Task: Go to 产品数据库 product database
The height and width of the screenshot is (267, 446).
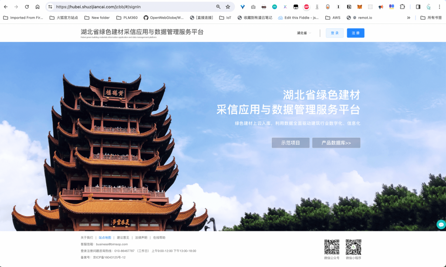Action: [336, 143]
